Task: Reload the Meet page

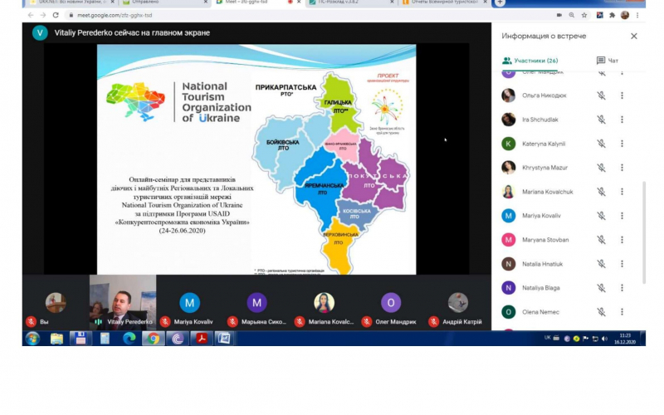Action: [56, 15]
